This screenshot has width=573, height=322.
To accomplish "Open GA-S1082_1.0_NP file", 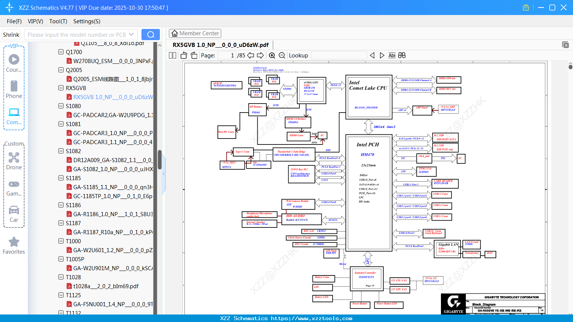I will click(113, 169).
